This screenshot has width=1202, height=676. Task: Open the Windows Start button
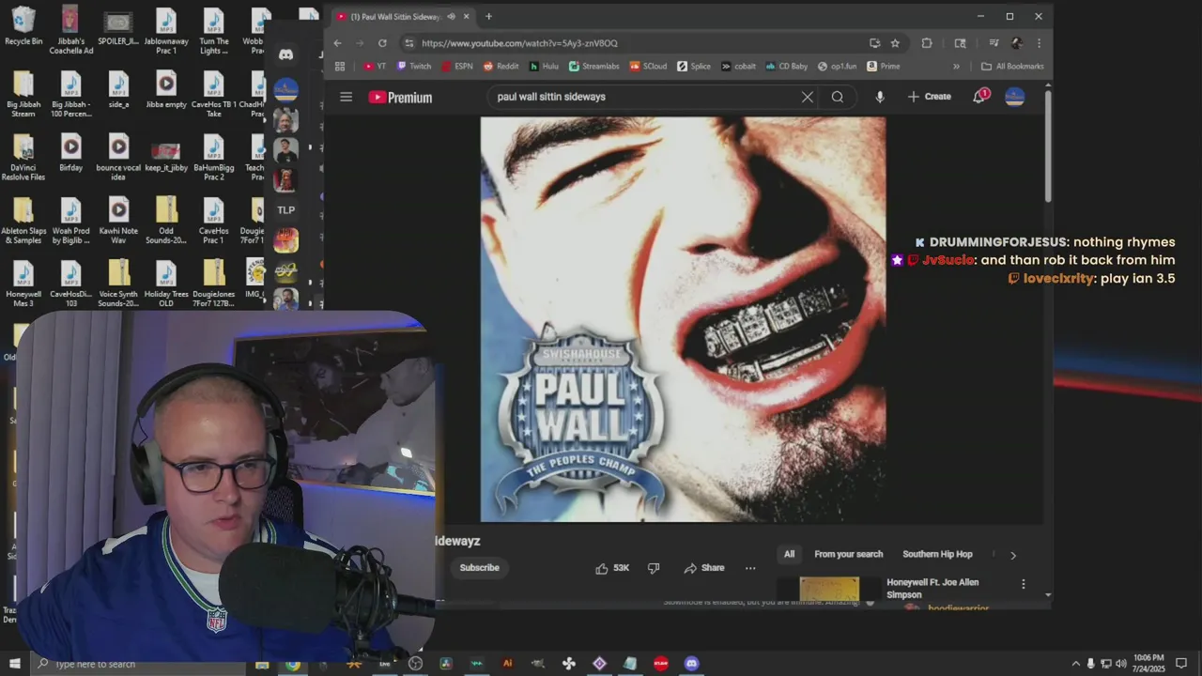tap(14, 664)
